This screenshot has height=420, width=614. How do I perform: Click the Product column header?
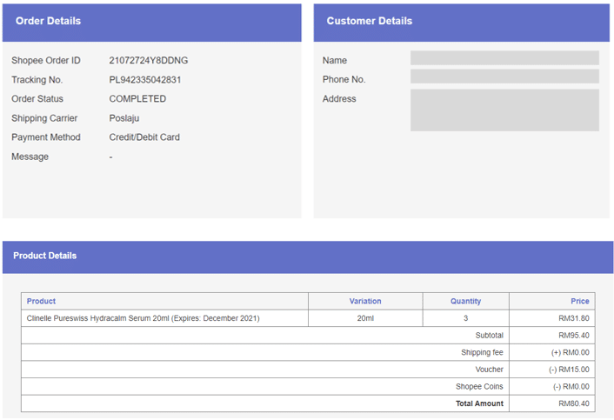coord(41,301)
